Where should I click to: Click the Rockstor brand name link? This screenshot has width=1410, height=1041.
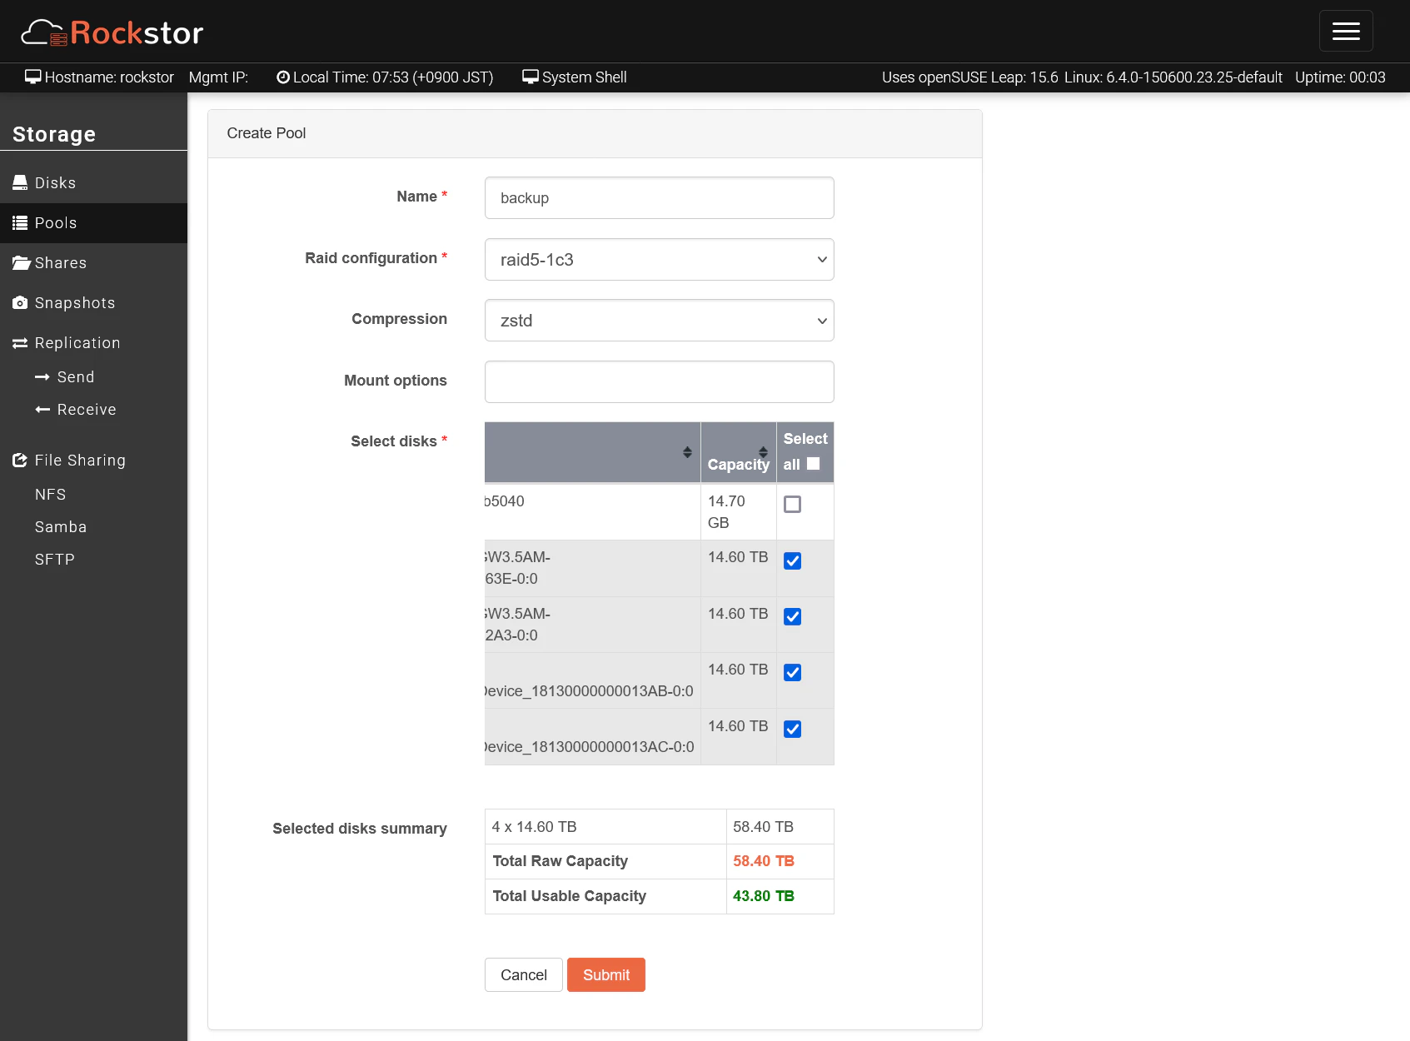pos(137,32)
